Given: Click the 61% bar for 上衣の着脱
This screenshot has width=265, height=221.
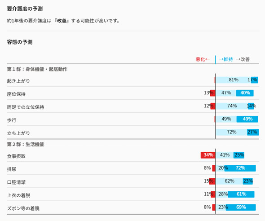Looking at the screenshot, I should pyautogui.click(x=241, y=194).
